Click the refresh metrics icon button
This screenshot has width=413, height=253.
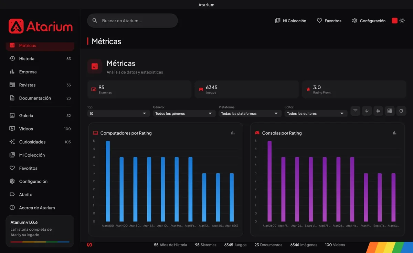tap(401, 111)
